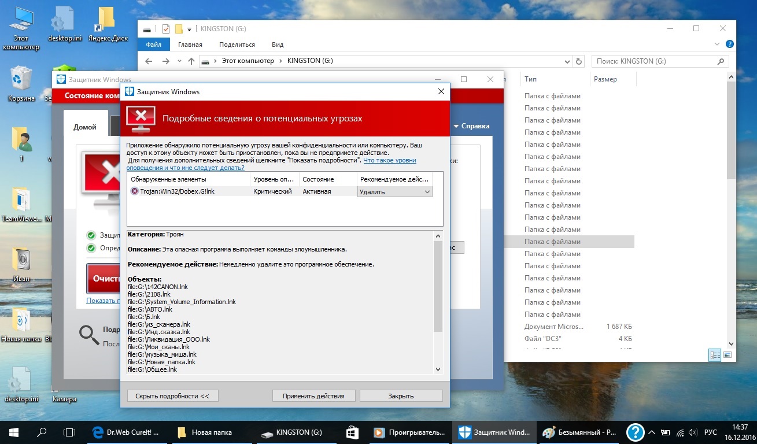Open the Поделиться ribbon tab

237,45
